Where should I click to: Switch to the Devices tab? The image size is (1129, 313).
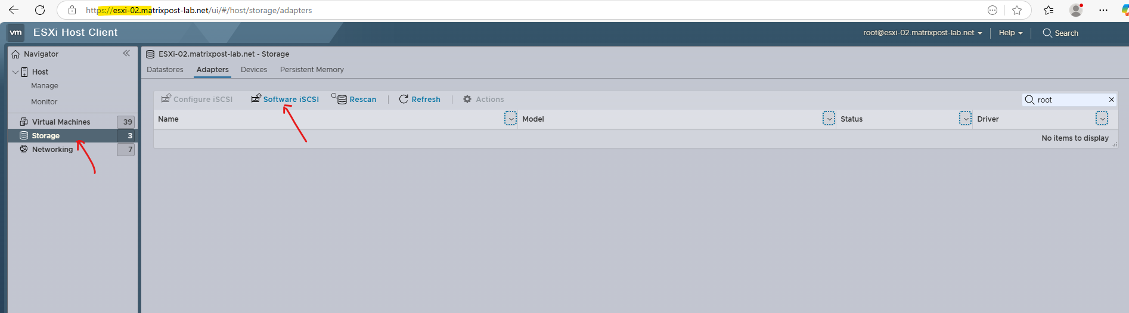coord(254,70)
